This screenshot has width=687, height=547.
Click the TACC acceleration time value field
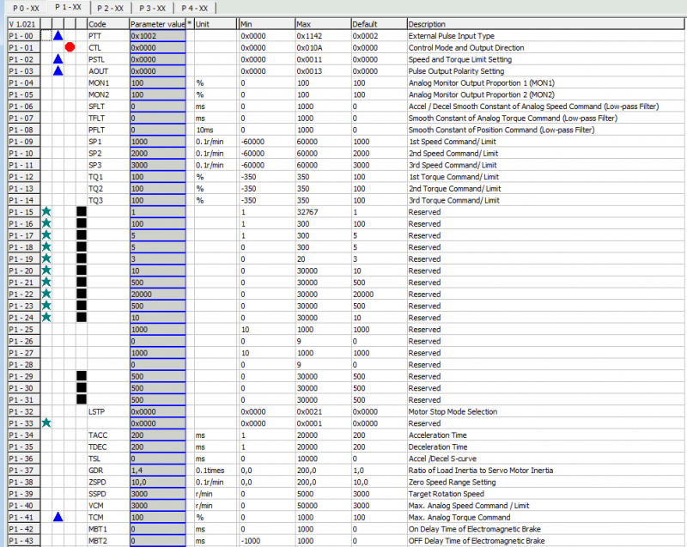[156, 435]
